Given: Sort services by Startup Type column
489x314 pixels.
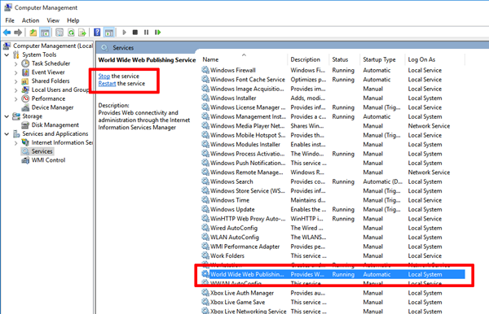Looking at the screenshot, I should [379, 59].
